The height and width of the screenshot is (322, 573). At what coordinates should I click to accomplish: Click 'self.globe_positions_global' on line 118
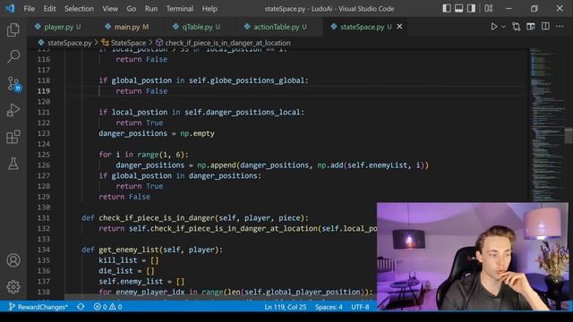[x=247, y=80]
